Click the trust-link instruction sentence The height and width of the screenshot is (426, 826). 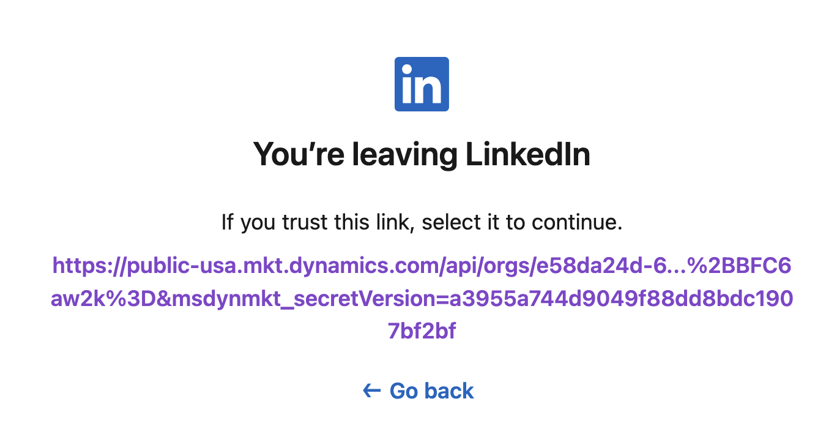pos(422,222)
